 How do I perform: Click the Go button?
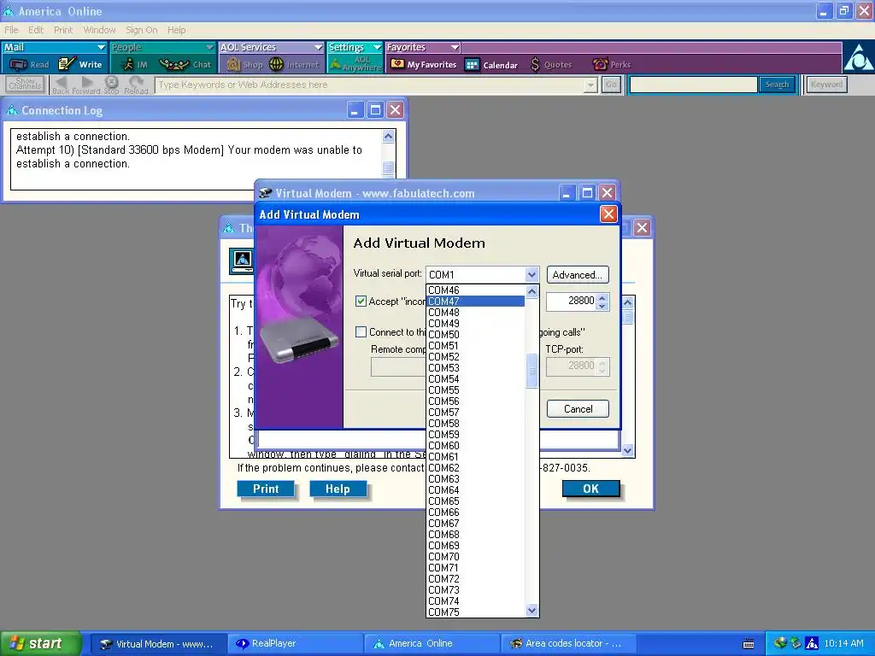click(611, 85)
